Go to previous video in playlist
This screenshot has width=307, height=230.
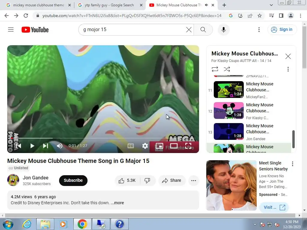[x=19, y=146]
